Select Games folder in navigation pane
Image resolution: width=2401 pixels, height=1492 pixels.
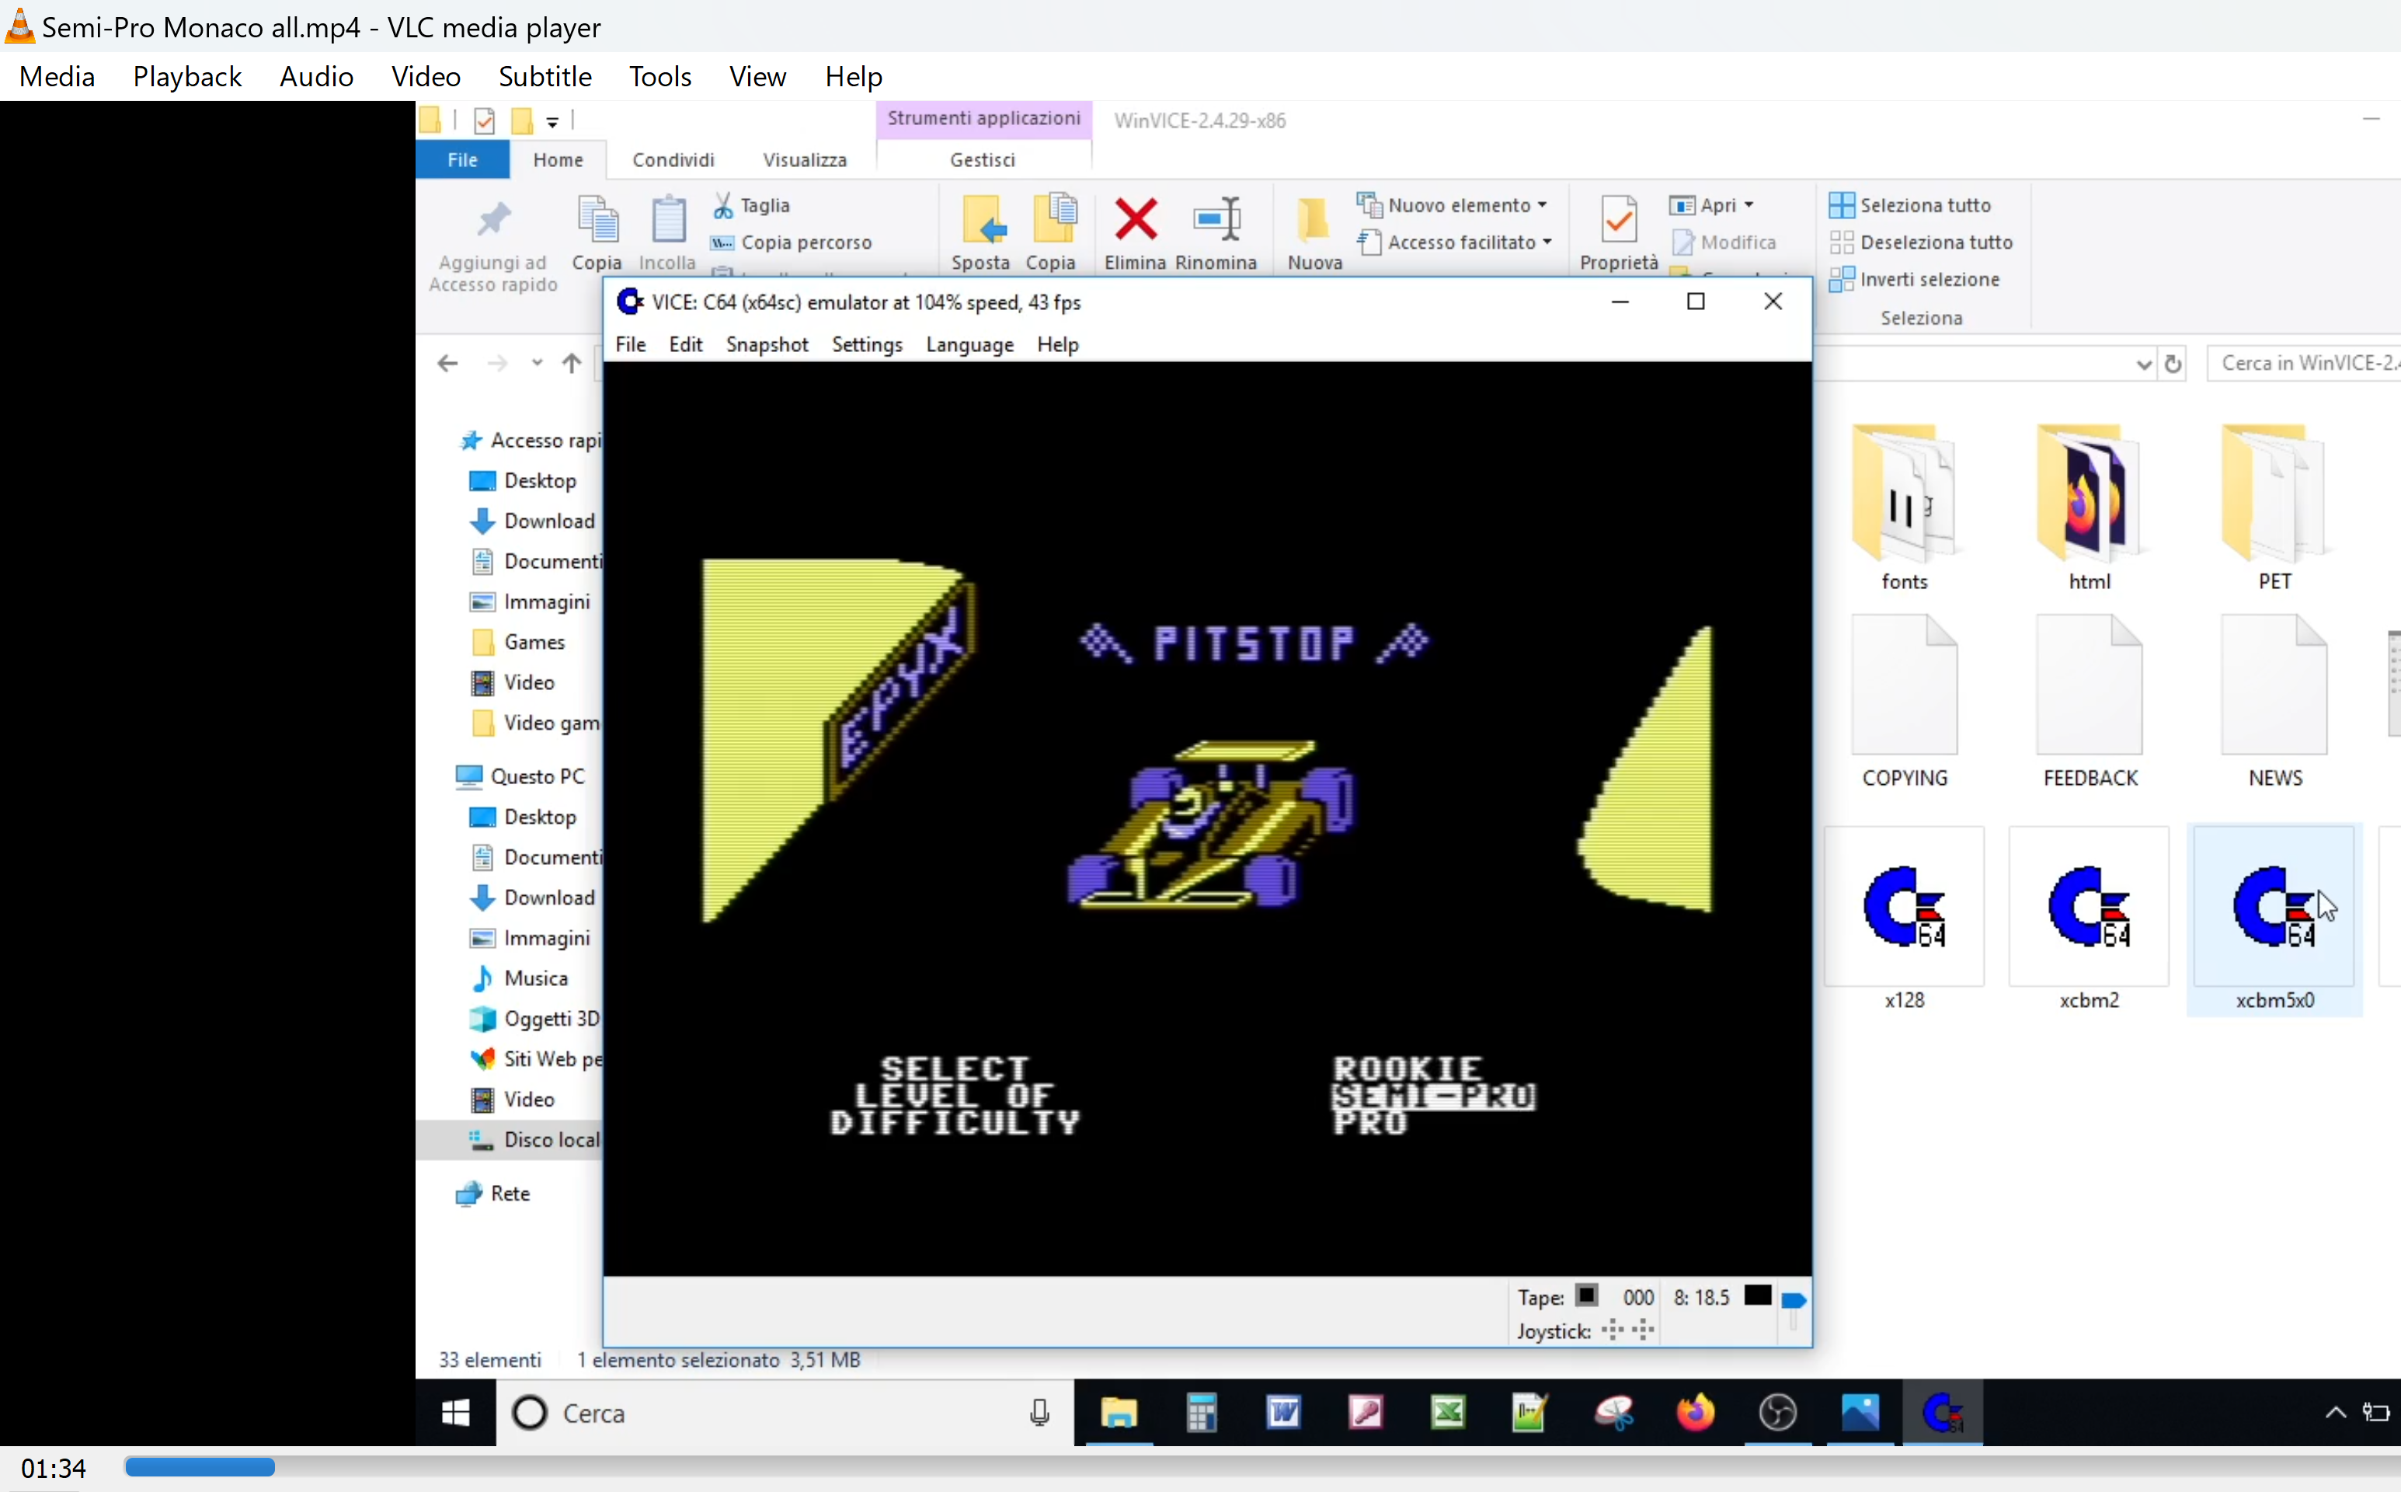(x=534, y=643)
